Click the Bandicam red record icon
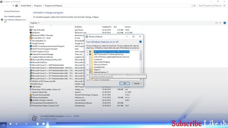Viewport: 228px width, 128px height. click(31, 33)
